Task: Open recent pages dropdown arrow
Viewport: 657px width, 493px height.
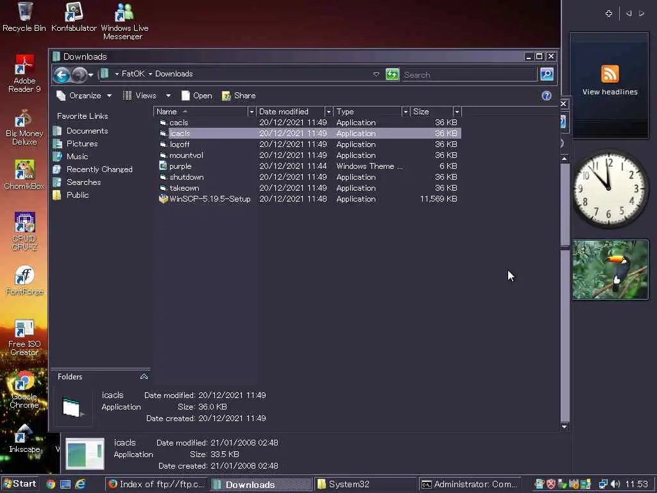Action: coord(90,76)
